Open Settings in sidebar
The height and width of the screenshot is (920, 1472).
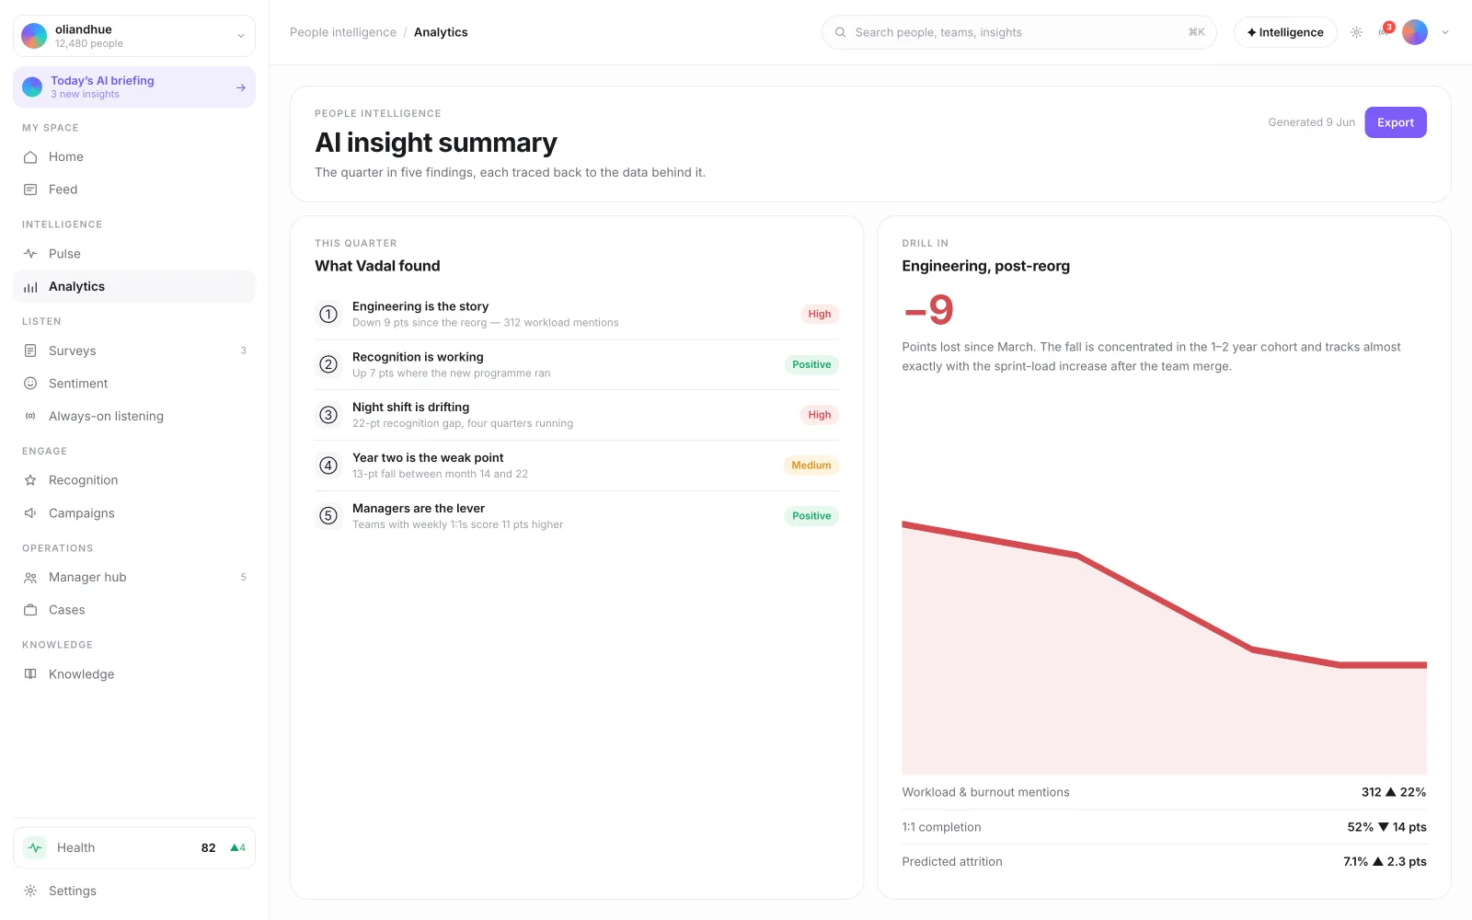pyautogui.click(x=134, y=891)
